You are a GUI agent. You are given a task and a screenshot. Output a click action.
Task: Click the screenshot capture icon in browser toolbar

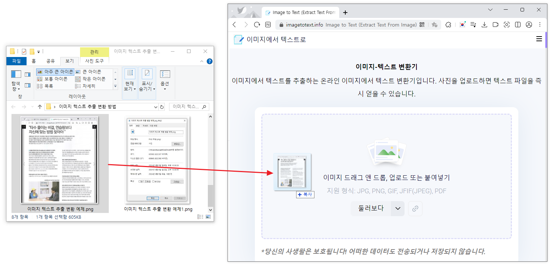(506, 25)
